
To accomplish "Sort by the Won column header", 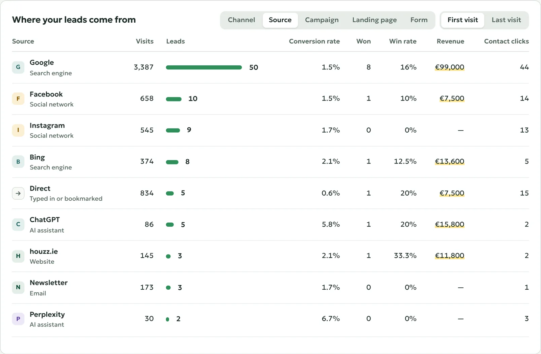I will (x=363, y=41).
